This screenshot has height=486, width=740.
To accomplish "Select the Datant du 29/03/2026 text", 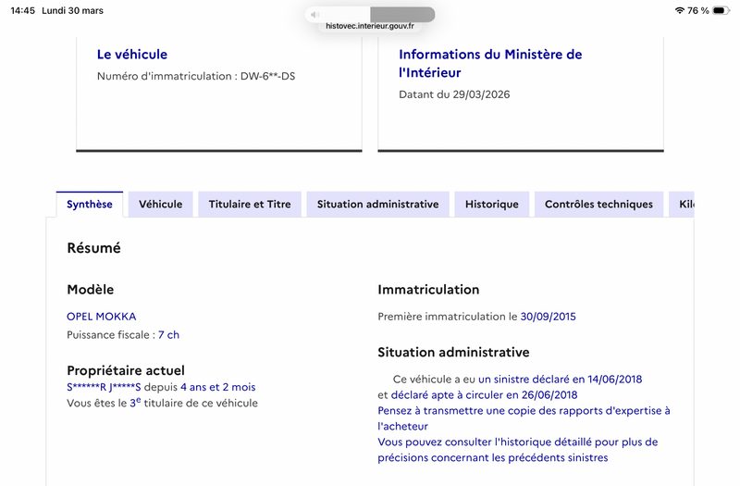I will (454, 94).
